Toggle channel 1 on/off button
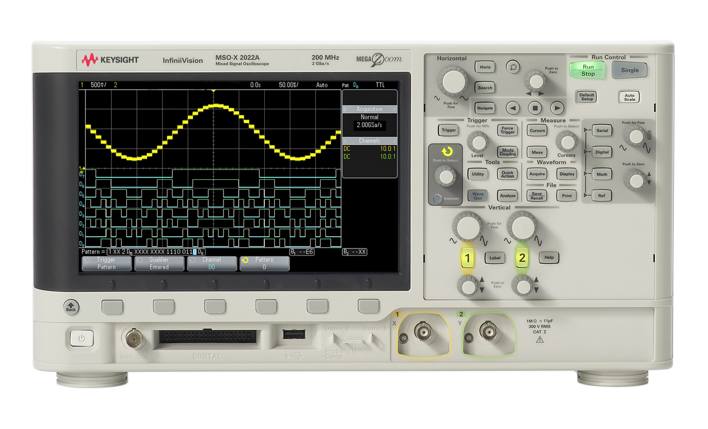This screenshot has width=708, height=429. 467,258
